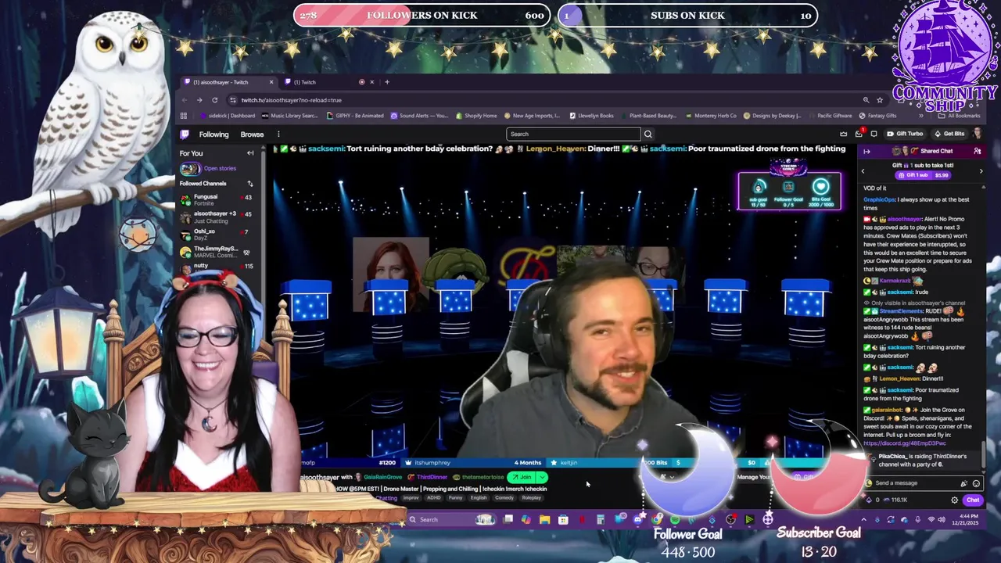The image size is (1001, 563).
Task: Click the Twitch logo home icon
Action: tap(185, 134)
